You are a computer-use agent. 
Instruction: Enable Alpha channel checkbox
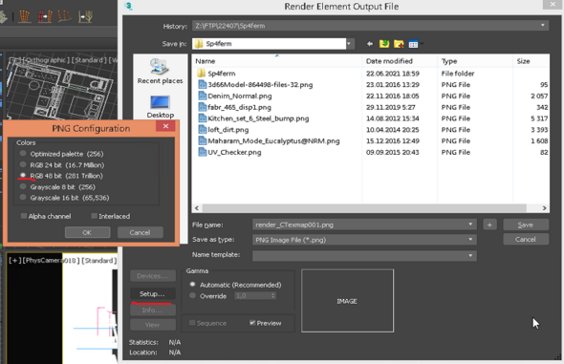(24, 216)
